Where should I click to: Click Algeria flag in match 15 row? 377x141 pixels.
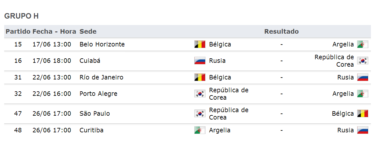pos(363,44)
